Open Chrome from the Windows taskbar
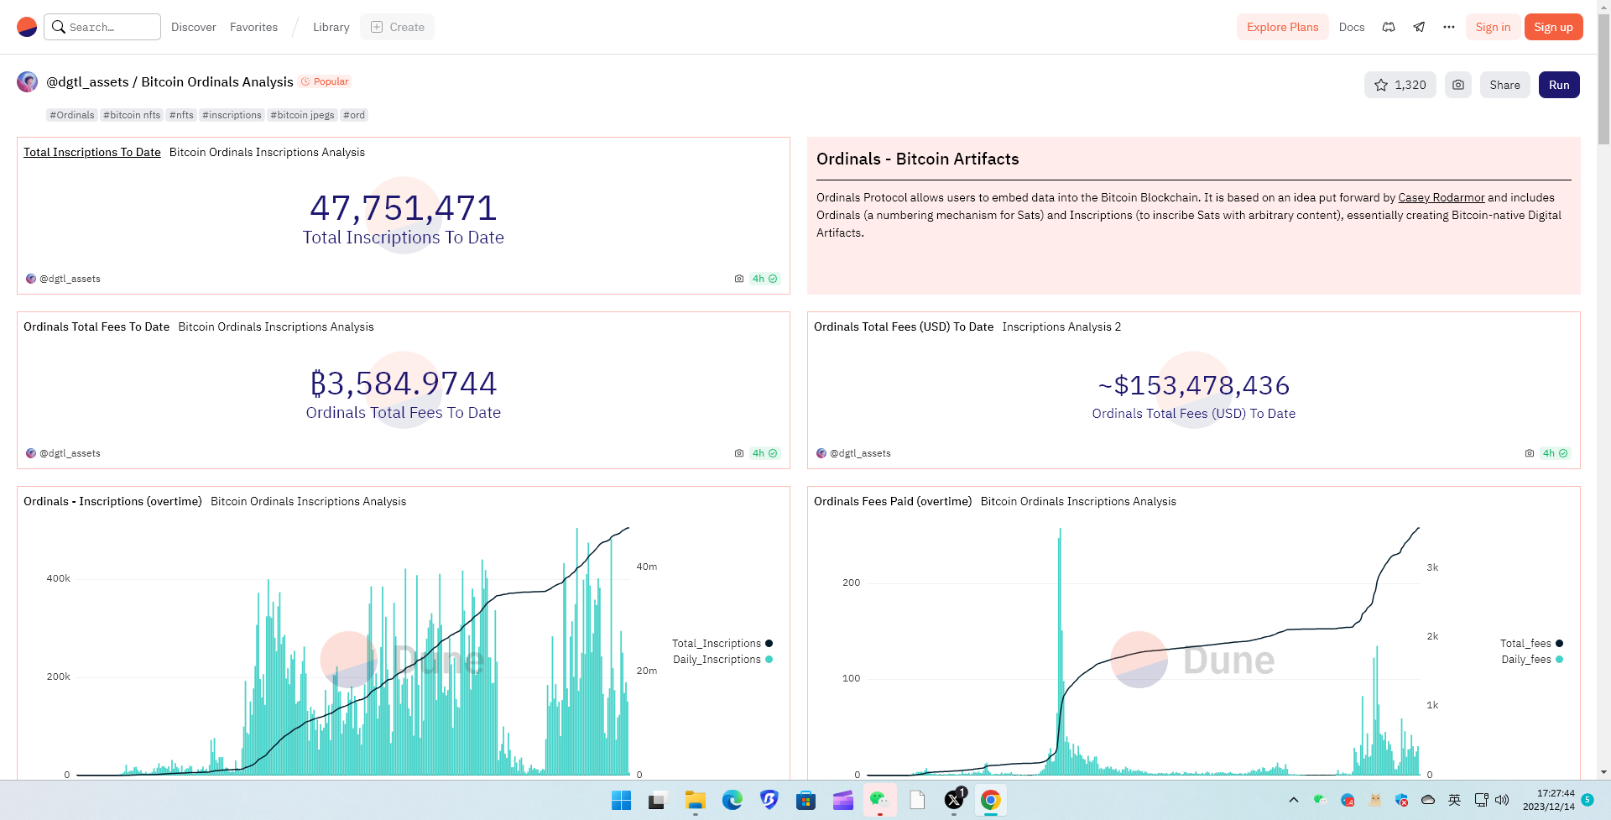Viewport: 1611px width, 820px height. (990, 800)
